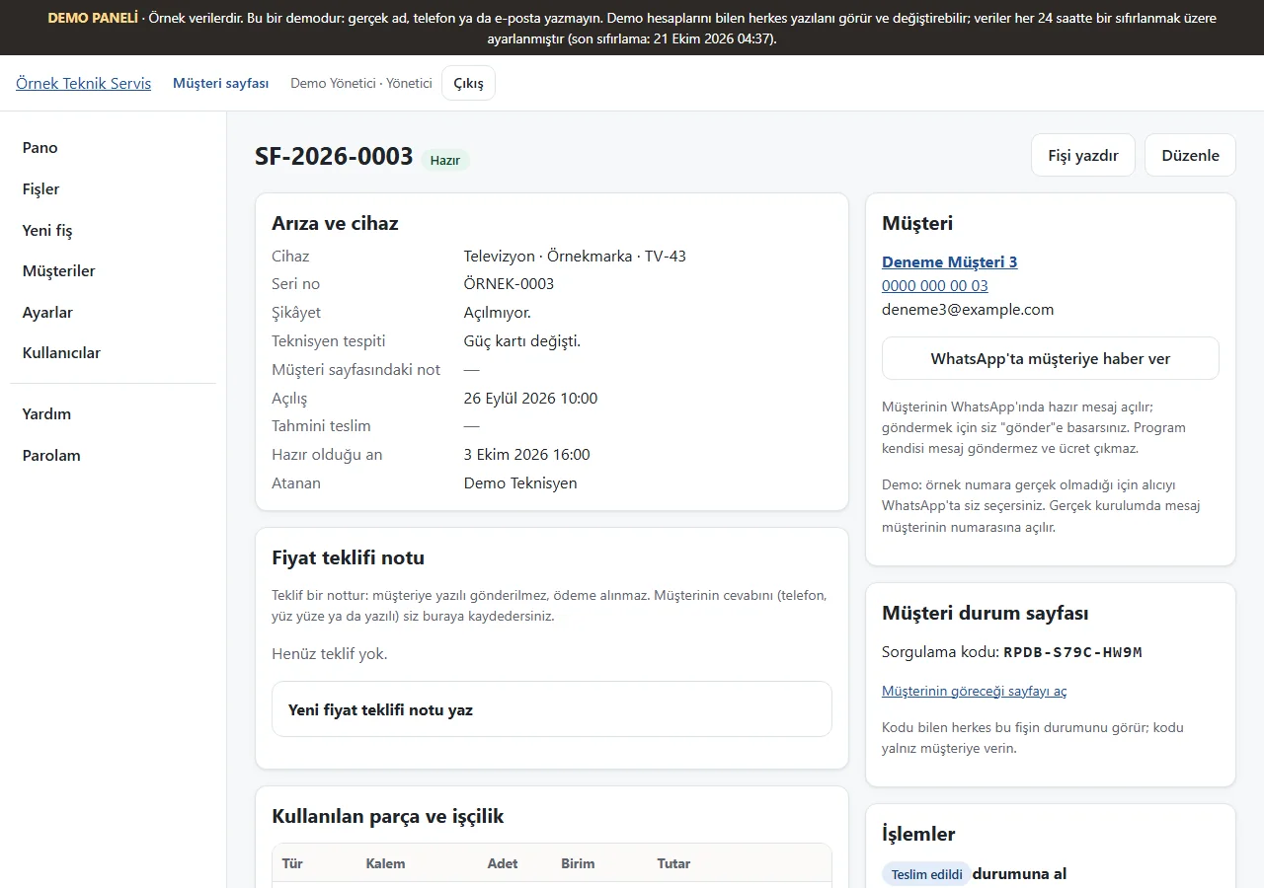Open the Müşteri sayfası header link
This screenshot has width=1264, height=888.
pyautogui.click(x=221, y=83)
